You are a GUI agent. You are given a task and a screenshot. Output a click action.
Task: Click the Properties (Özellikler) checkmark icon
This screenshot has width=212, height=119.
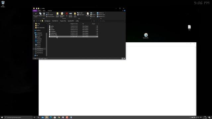point(88,14)
